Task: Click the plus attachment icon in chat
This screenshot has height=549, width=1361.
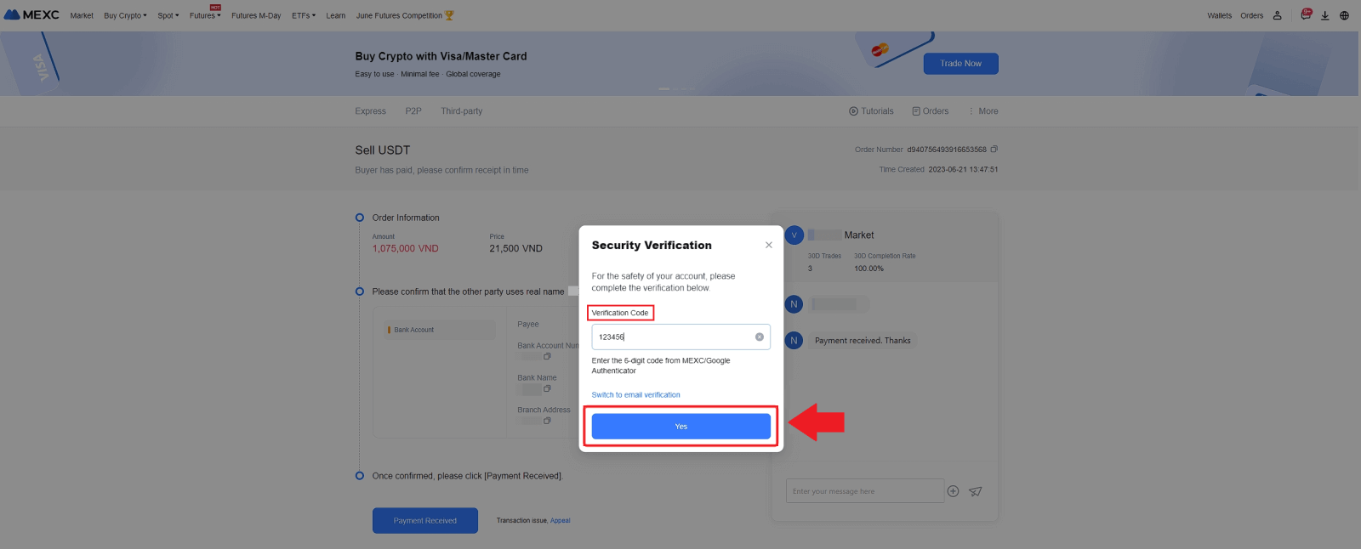Action: click(x=953, y=491)
